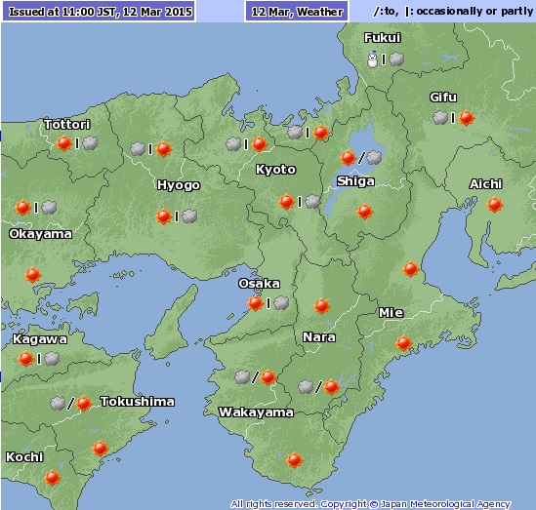Screen dimensions: 536x510
Task: Click the Kagawa prefecture label
Action: 40,339
